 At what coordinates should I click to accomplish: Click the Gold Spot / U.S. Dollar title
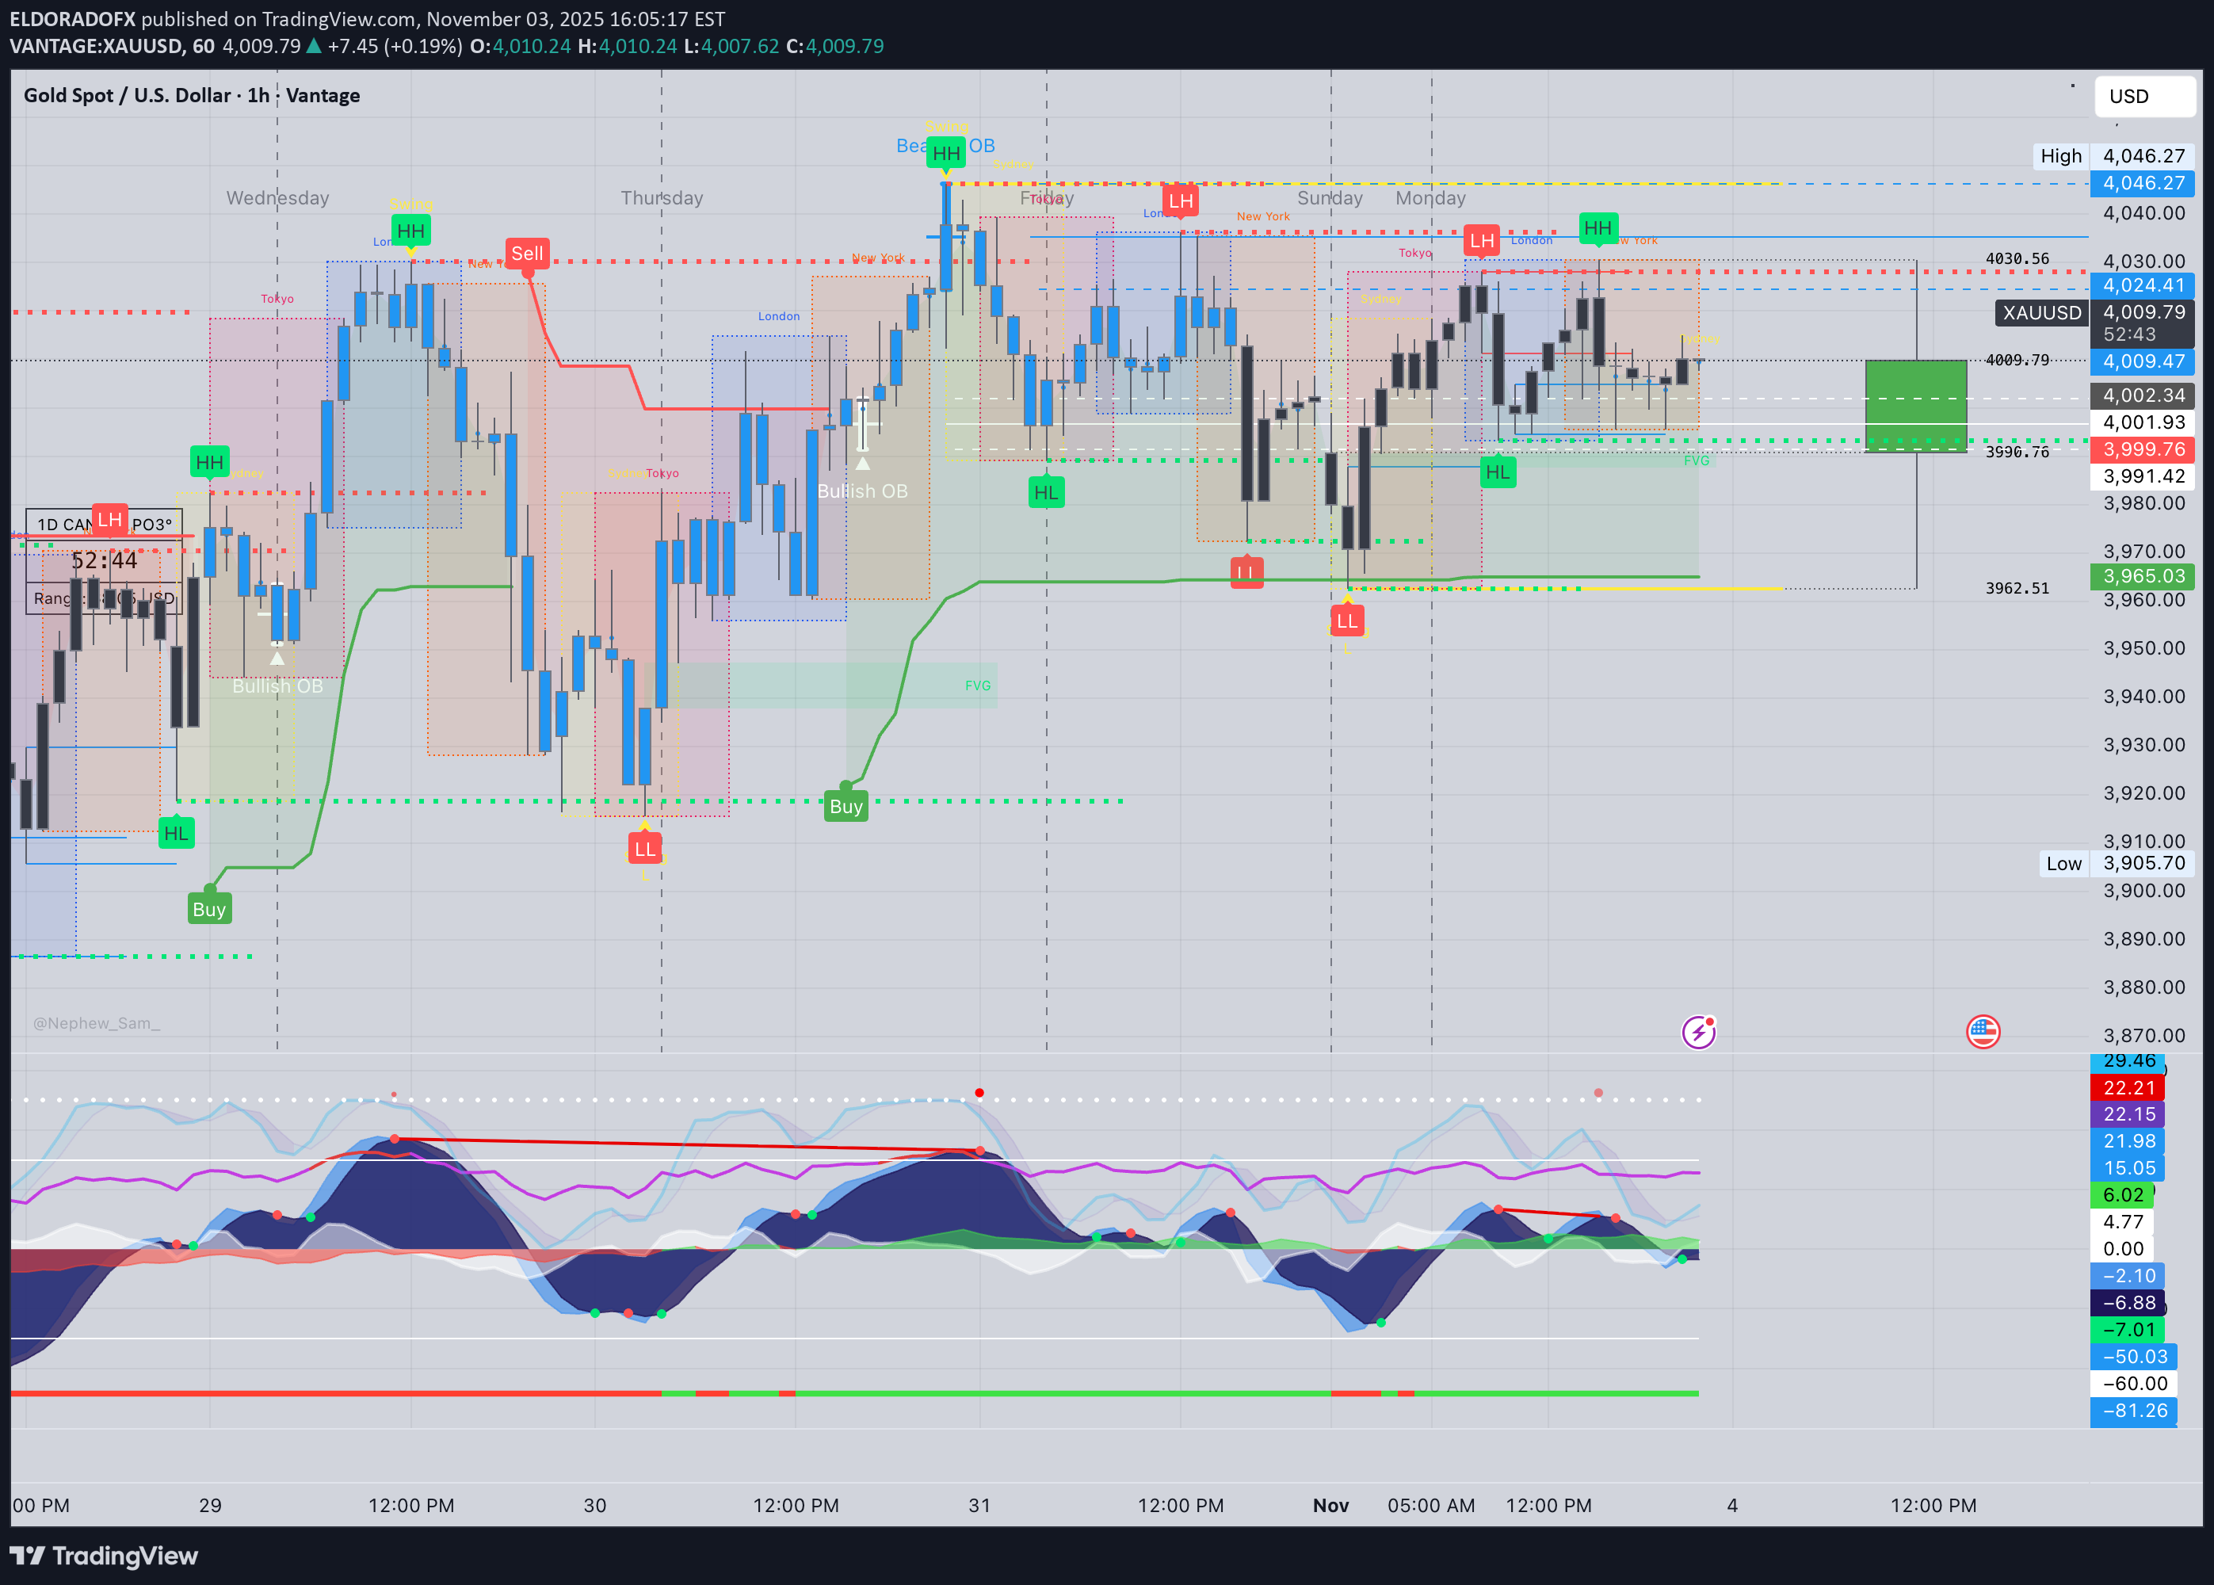click(127, 96)
